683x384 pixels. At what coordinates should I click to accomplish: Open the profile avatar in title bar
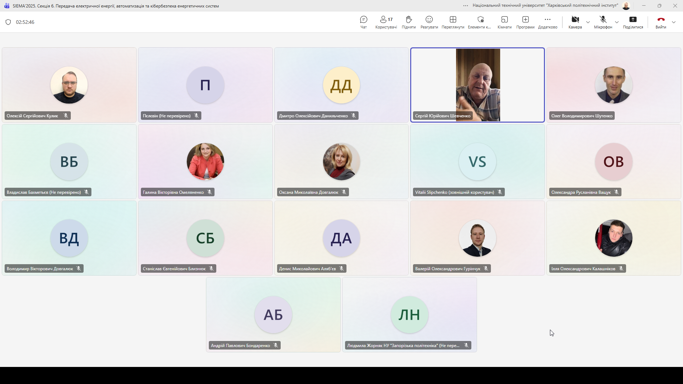tap(626, 6)
